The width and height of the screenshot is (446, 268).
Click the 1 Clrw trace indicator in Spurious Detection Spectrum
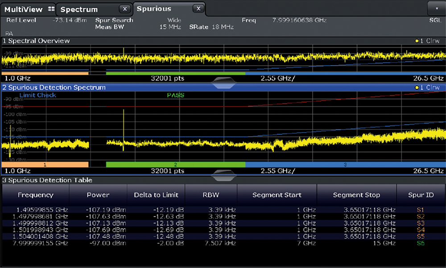click(427, 87)
